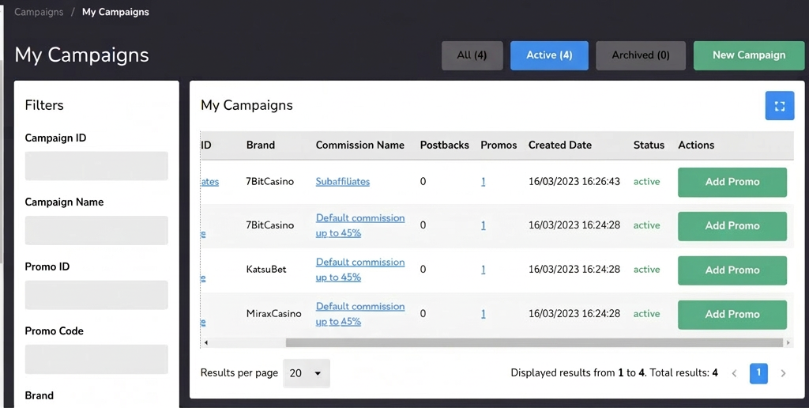
Task: Click the table scrollbar's left arrow
Action: pyautogui.click(x=206, y=342)
